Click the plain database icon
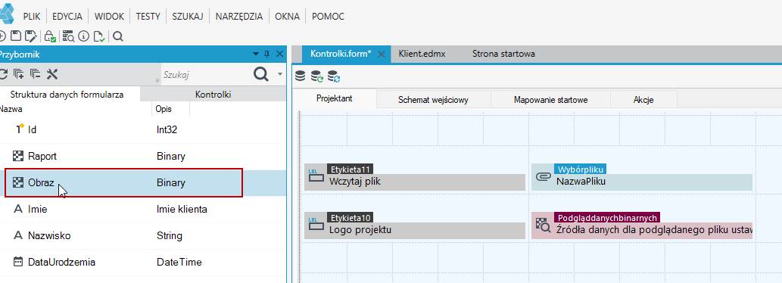782x283 pixels. 300,76
